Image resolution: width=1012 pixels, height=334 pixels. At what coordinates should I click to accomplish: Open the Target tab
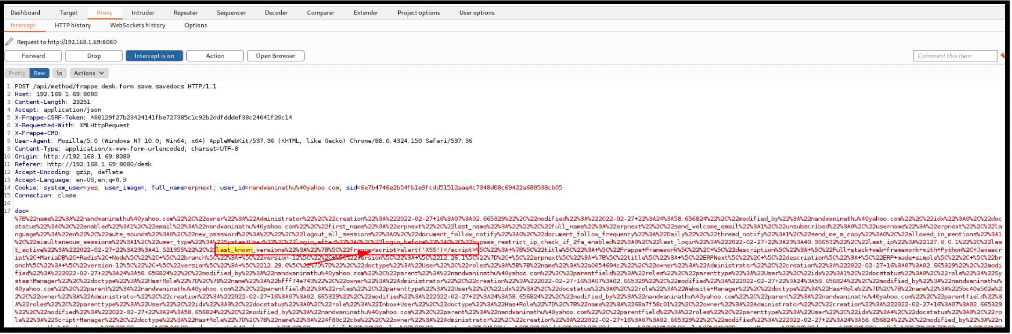68,13
